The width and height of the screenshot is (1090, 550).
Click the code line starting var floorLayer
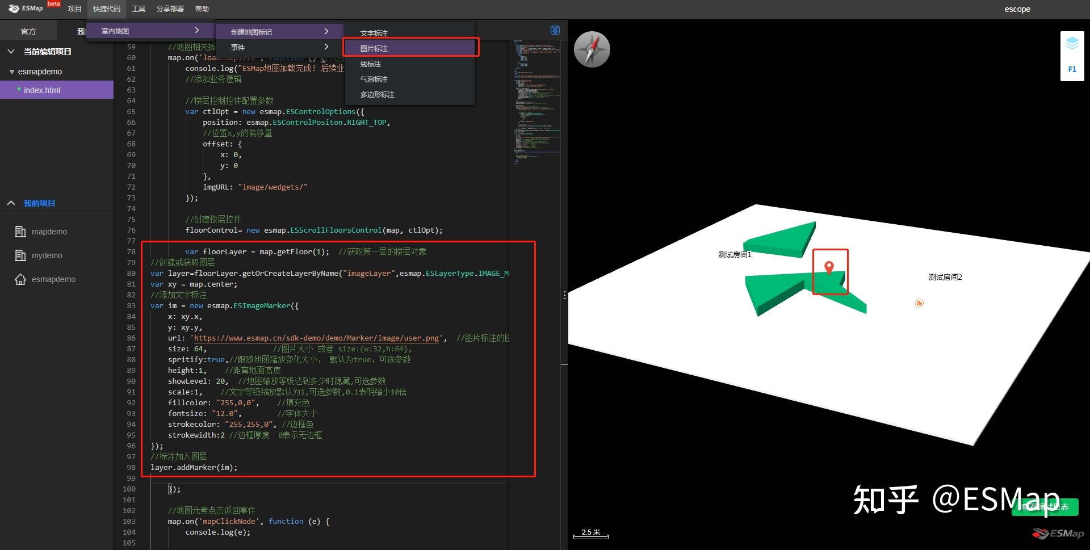click(305, 251)
